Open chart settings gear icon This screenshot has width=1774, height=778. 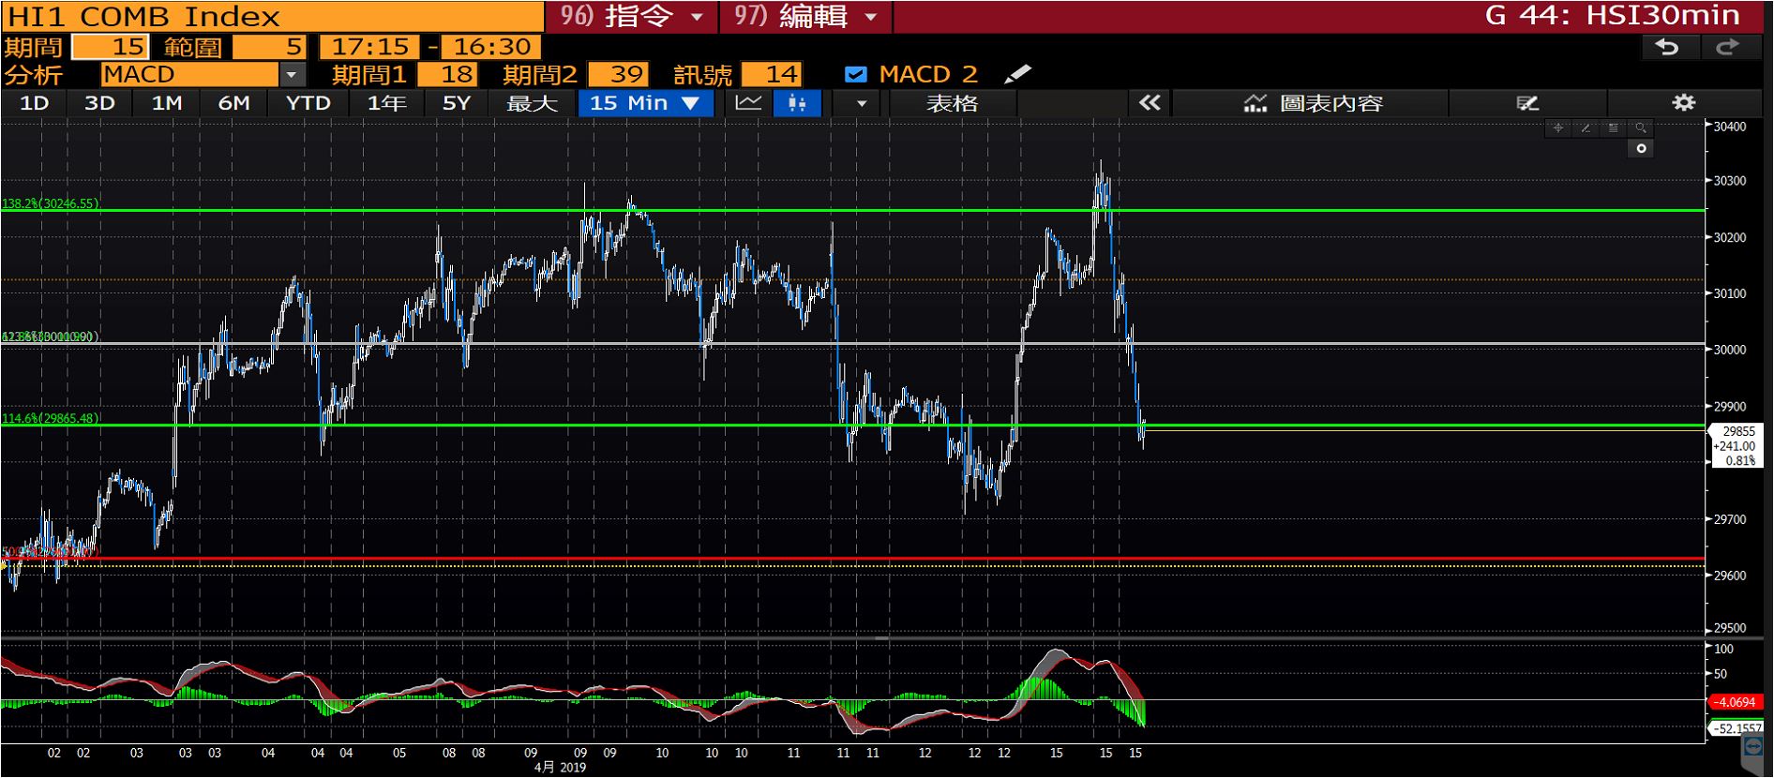1684,103
